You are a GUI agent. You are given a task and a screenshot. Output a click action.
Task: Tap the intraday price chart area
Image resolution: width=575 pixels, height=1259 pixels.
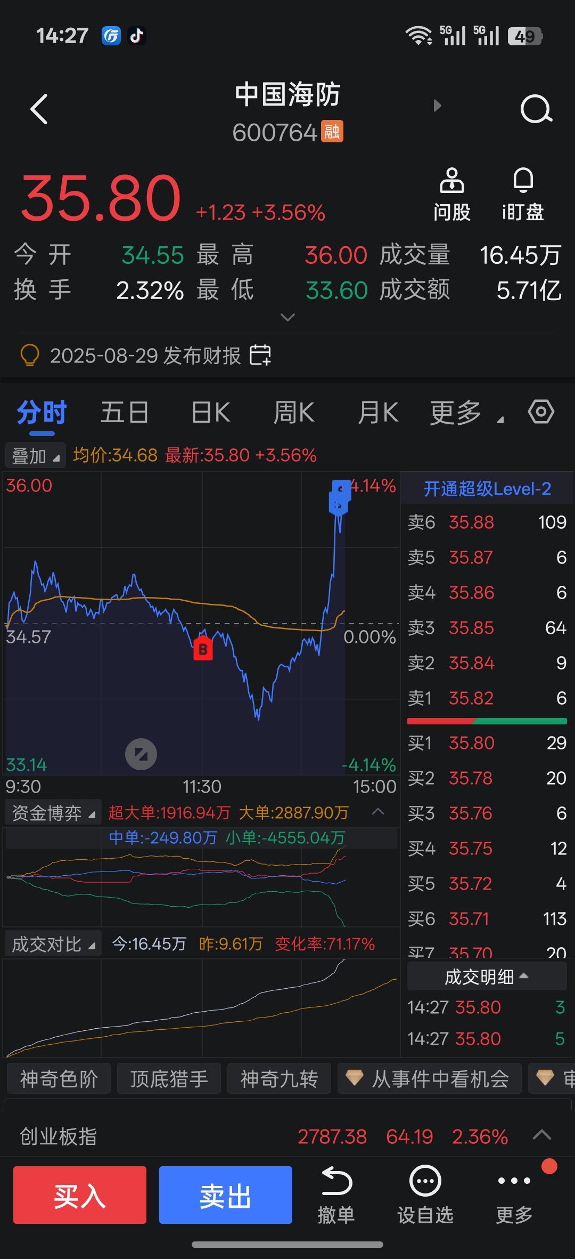pos(201,623)
